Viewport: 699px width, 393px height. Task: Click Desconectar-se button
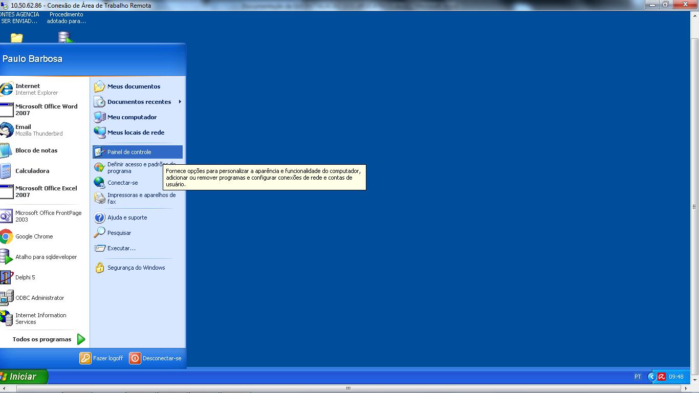point(156,358)
